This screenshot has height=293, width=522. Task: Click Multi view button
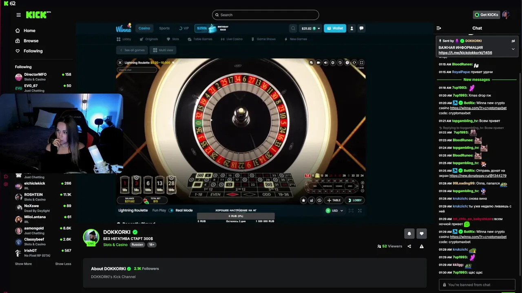coord(163,50)
